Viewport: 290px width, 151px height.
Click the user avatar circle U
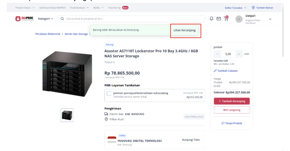pos(239,19)
